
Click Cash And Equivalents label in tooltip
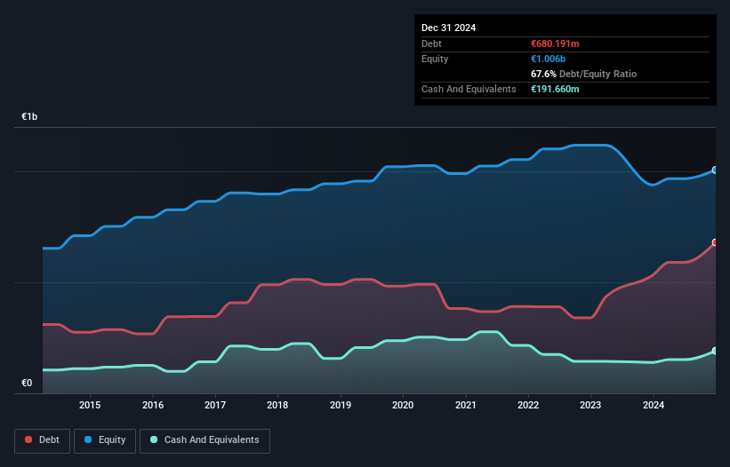coord(469,89)
